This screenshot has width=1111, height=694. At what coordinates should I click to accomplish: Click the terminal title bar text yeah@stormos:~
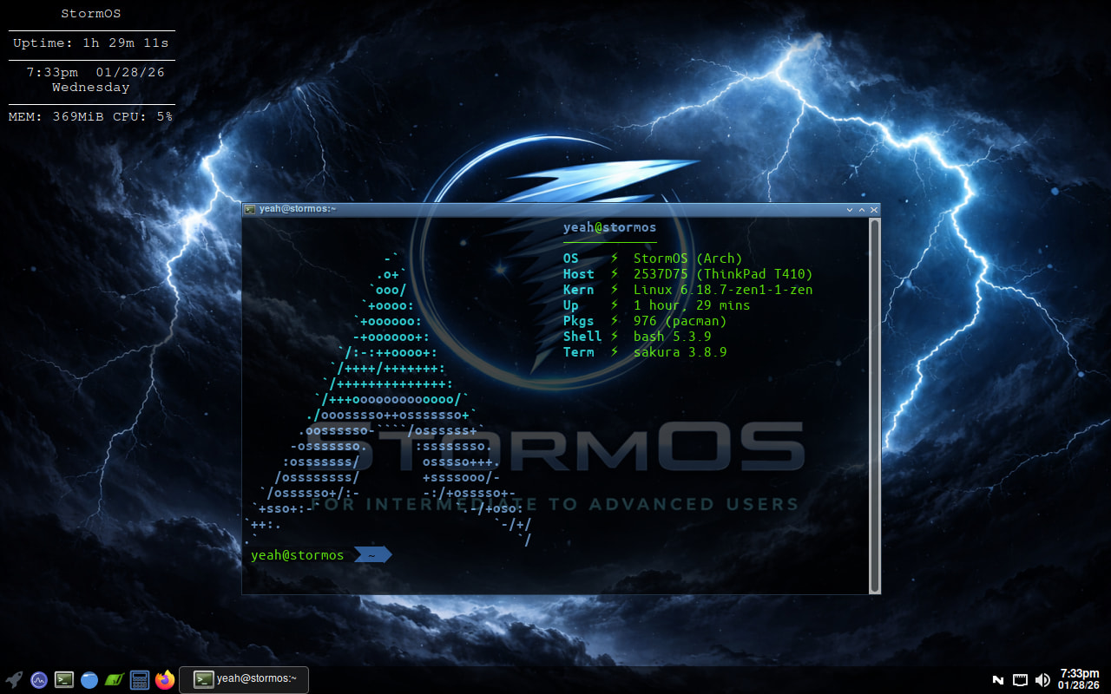point(298,209)
